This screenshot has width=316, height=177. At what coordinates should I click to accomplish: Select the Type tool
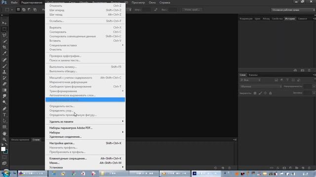tap(4, 115)
